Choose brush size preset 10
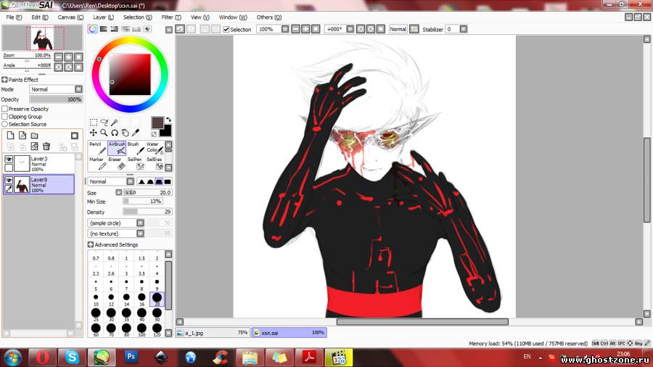 (x=96, y=299)
